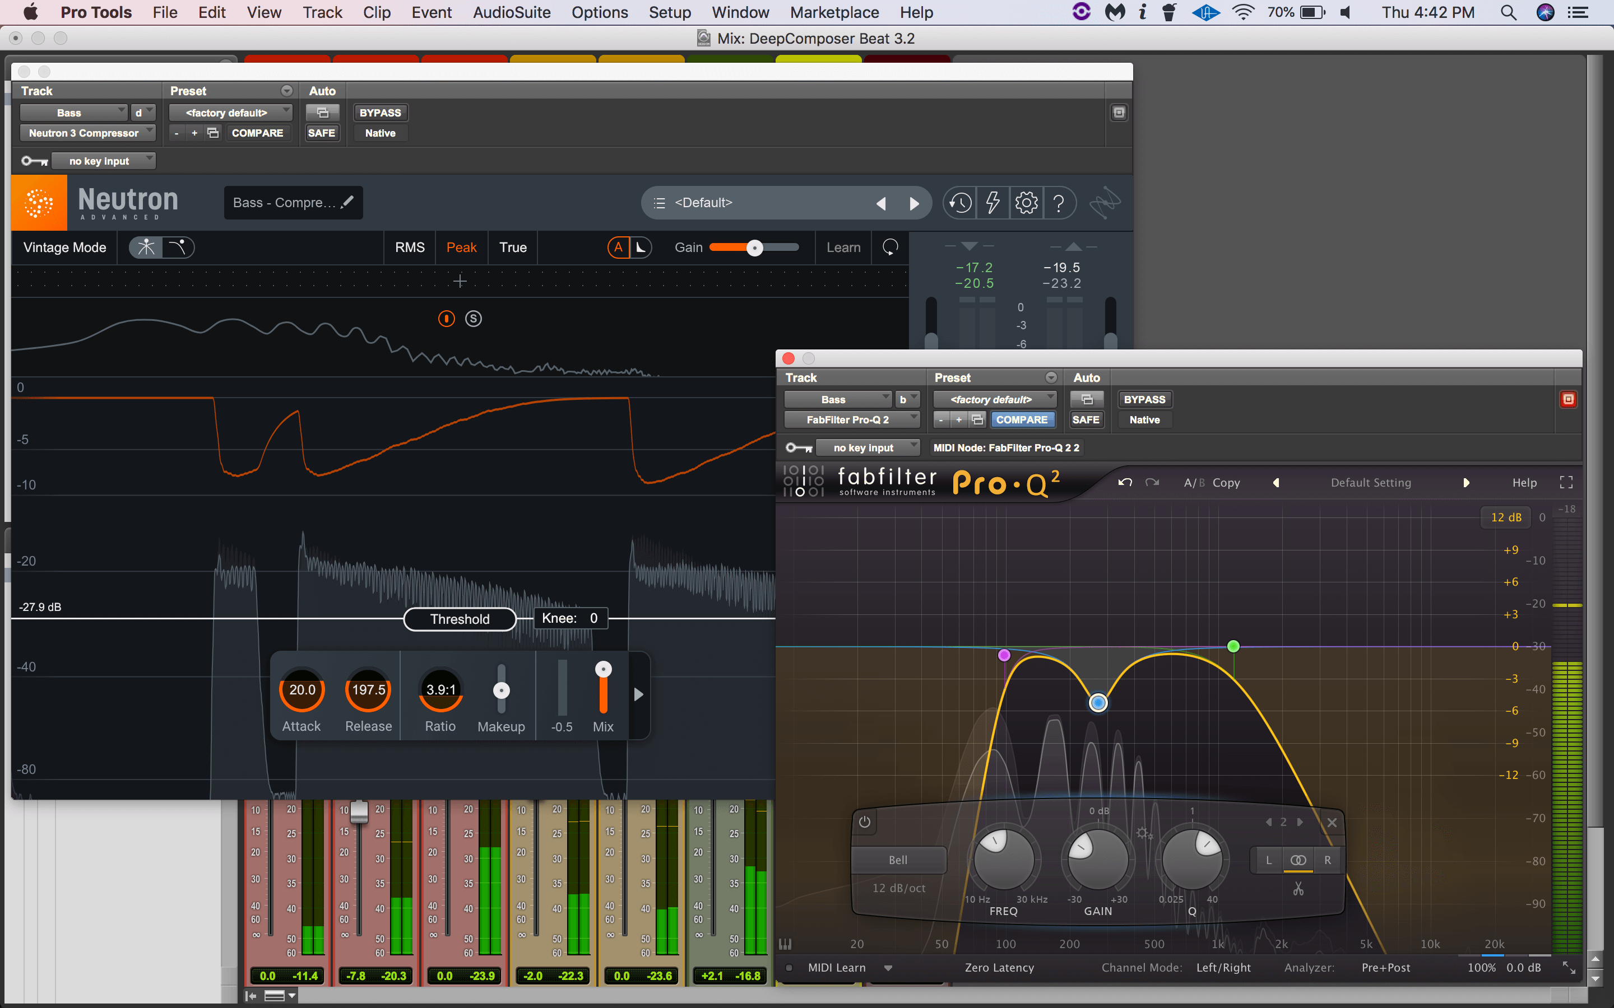This screenshot has width=1614, height=1008.
Task: Click Pro-Q 2 undo arrow
Action: point(1125,482)
